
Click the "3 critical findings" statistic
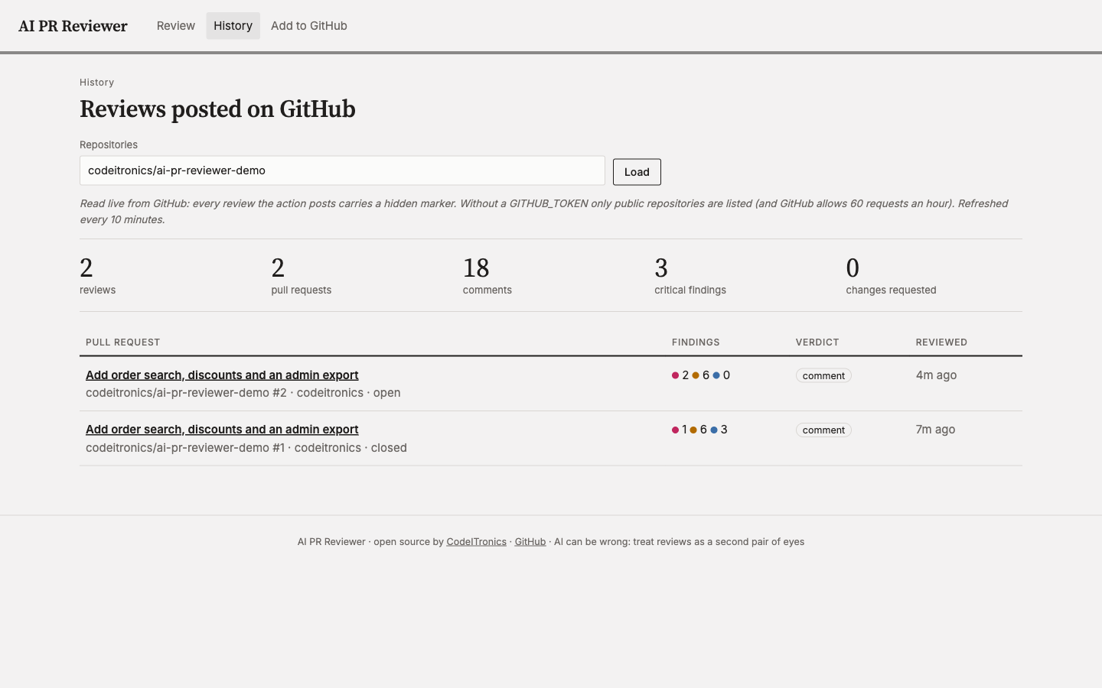pyautogui.click(x=690, y=276)
